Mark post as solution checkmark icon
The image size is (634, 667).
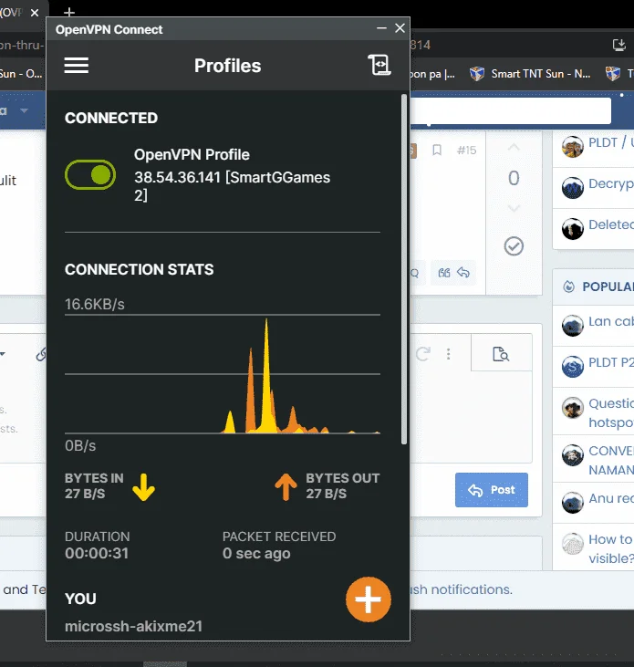(514, 245)
